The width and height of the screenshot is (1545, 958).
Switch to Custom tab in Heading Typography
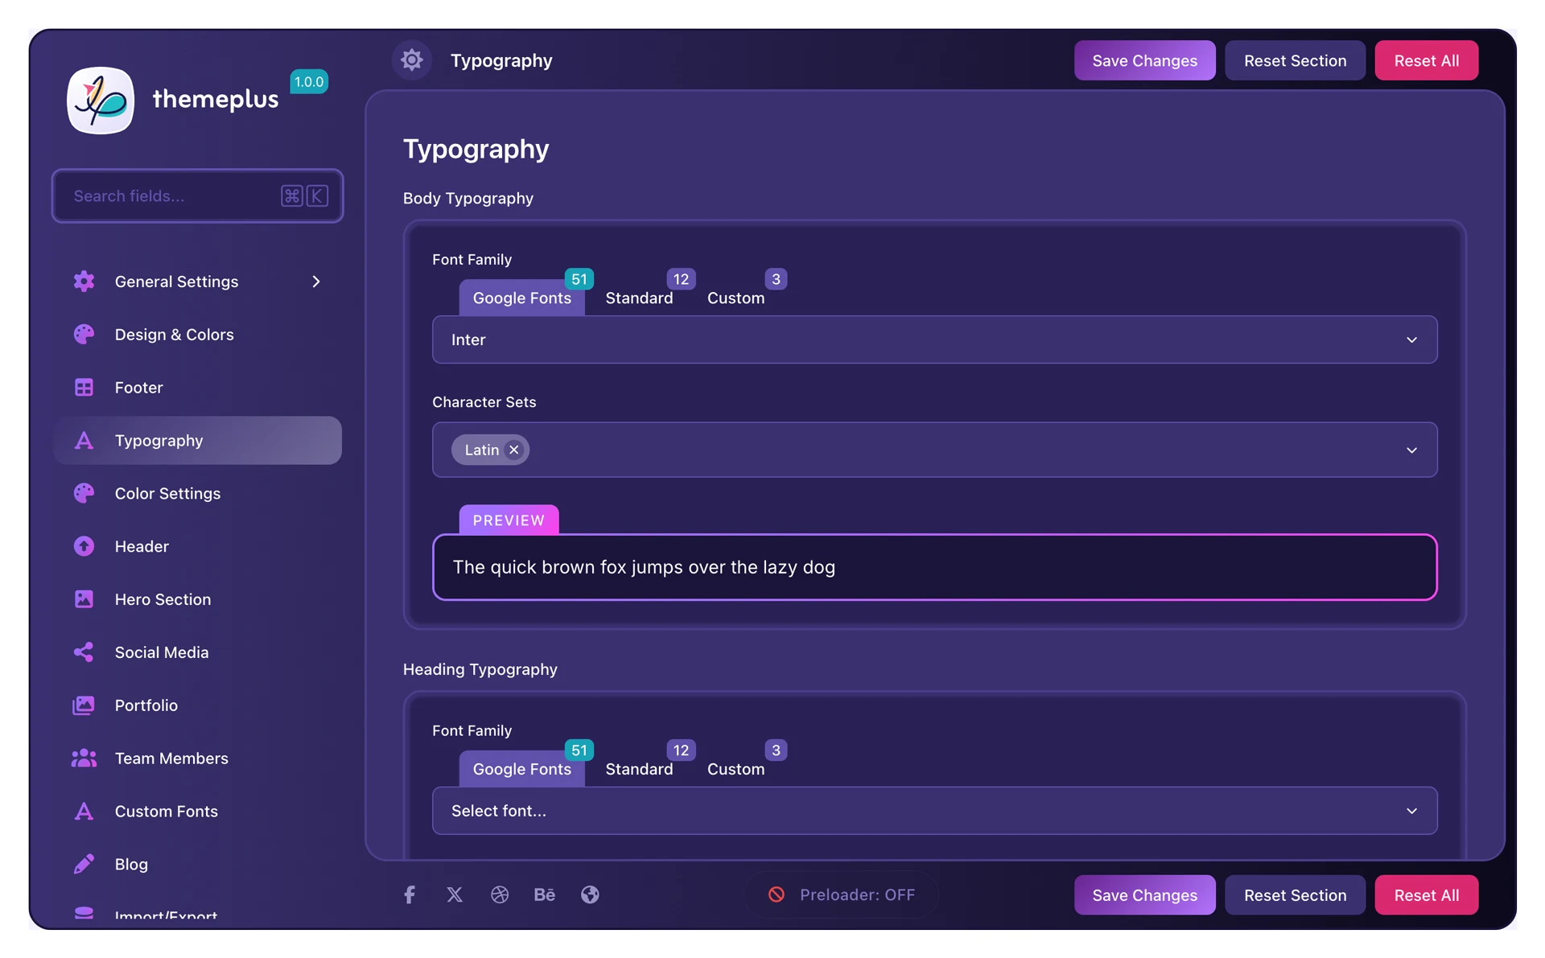pyautogui.click(x=735, y=769)
